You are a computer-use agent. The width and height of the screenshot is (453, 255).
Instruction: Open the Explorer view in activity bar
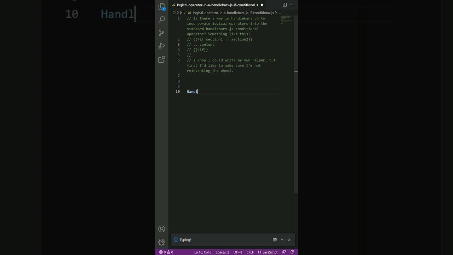click(x=162, y=7)
